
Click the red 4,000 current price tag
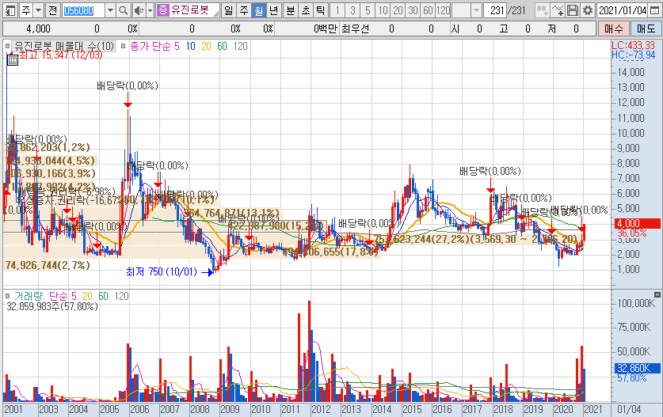click(636, 223)
